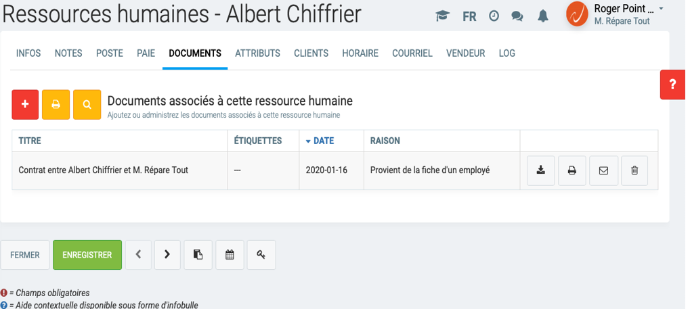The width and height of the screenshot is (690, 309).
Task: Open the notifications bell
Action: pyautogui.click(x=542, y=16)
